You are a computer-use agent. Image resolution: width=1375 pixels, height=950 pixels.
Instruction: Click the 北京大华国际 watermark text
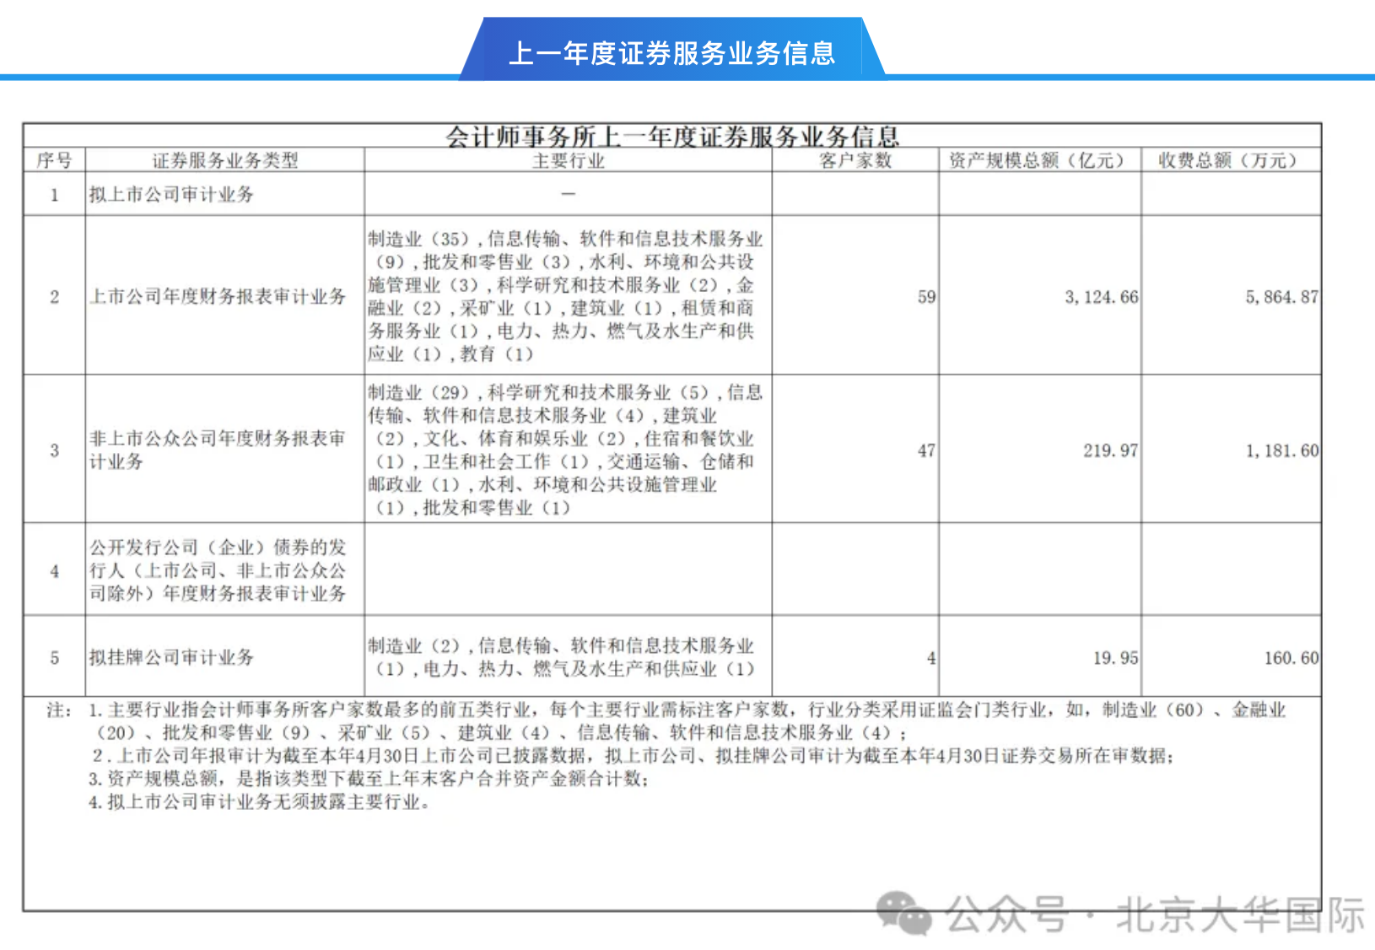pyautogui.click(x=1239, y=915)
